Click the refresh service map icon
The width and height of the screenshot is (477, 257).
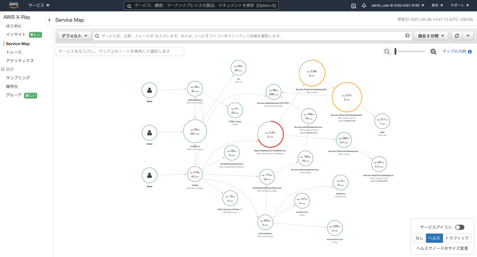coord(457,36)
